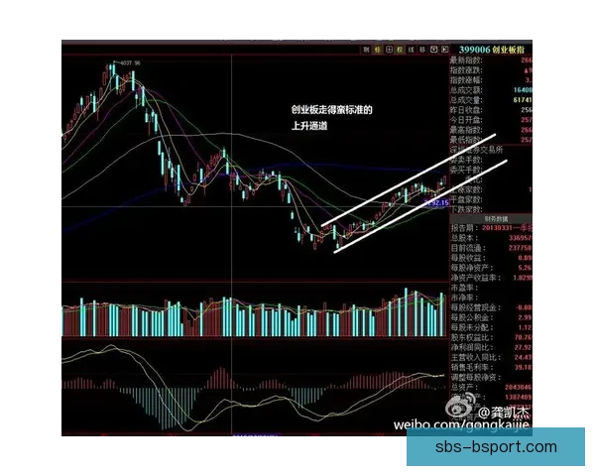Click the 最高指数 row label
Image resolution: width=595 pixels, height=476 pixels.
pyautogui.click(x=466, y=130)
